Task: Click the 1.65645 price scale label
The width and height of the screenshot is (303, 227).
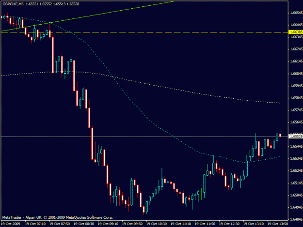Action: coord(296,122)
